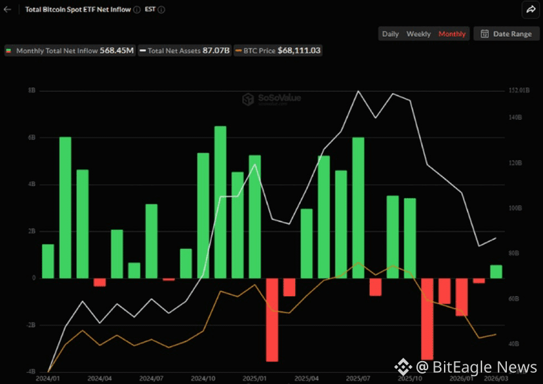Switch chart to Daily view
The image size is (543, 384).
pos(390,34)
